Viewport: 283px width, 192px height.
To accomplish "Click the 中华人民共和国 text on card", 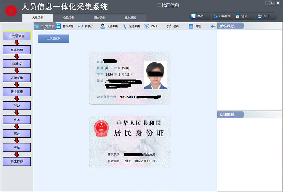I will 139,123.
